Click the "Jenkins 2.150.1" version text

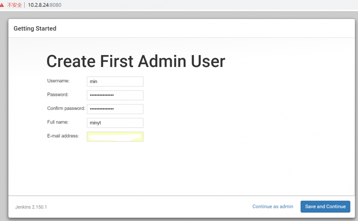coord(31,207)
